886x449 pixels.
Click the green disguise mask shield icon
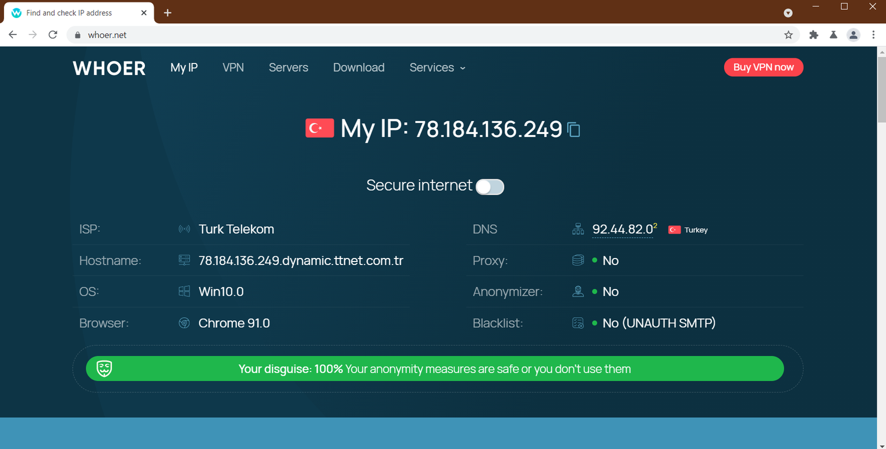tap(104, 369)
